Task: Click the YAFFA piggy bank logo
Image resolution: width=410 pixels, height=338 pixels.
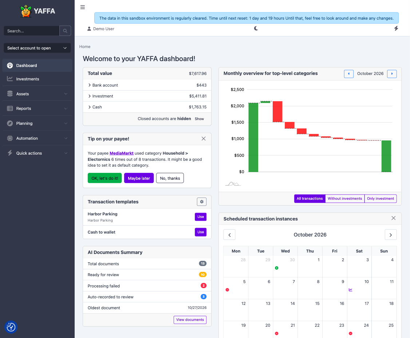Action: tap(26, 11)
